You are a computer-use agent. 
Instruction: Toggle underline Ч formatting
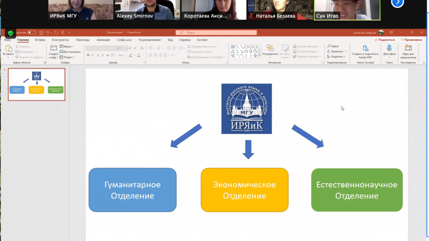pyautogui.click(x=98, y=55)
